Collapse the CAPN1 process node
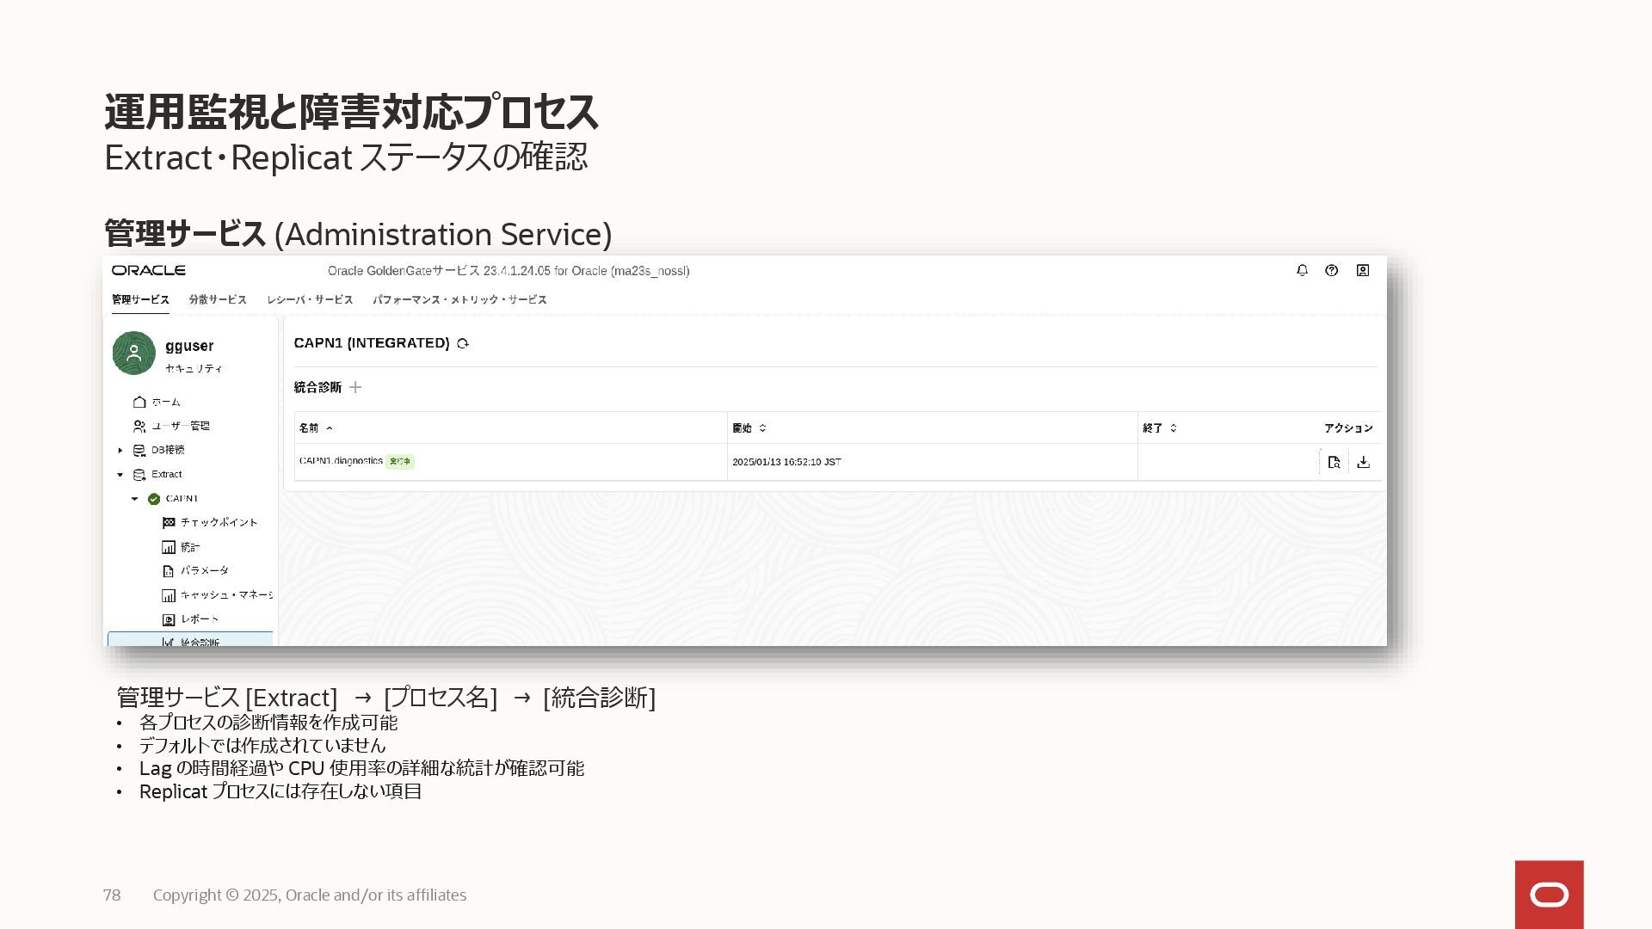Viewport: 1652px width, 929px height. coord(135,499)
